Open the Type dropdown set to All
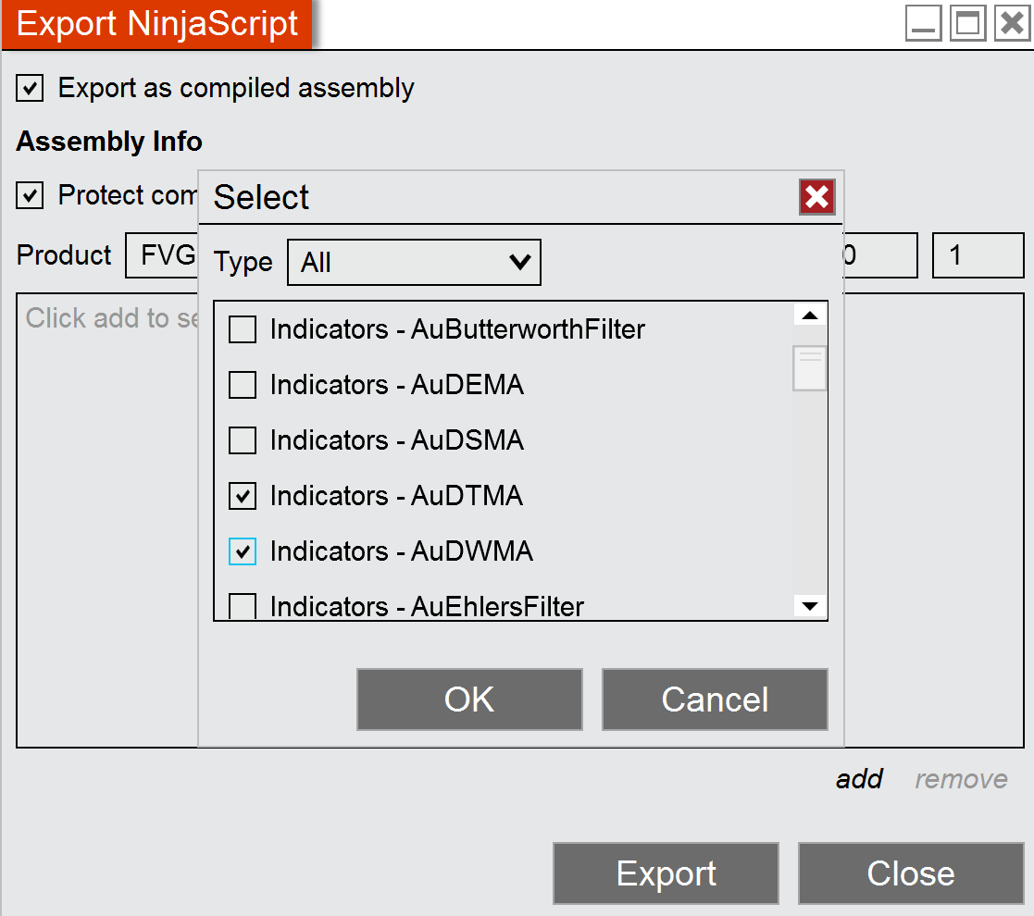 (414, 262)
